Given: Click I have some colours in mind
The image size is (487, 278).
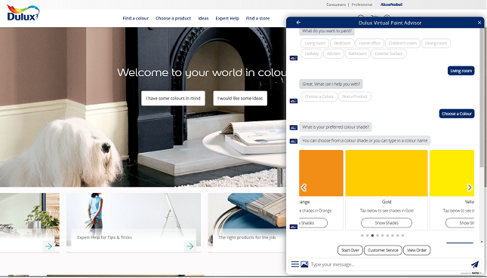Looking at the screenshot, I should pyautogui.click(x=173, y=98).
